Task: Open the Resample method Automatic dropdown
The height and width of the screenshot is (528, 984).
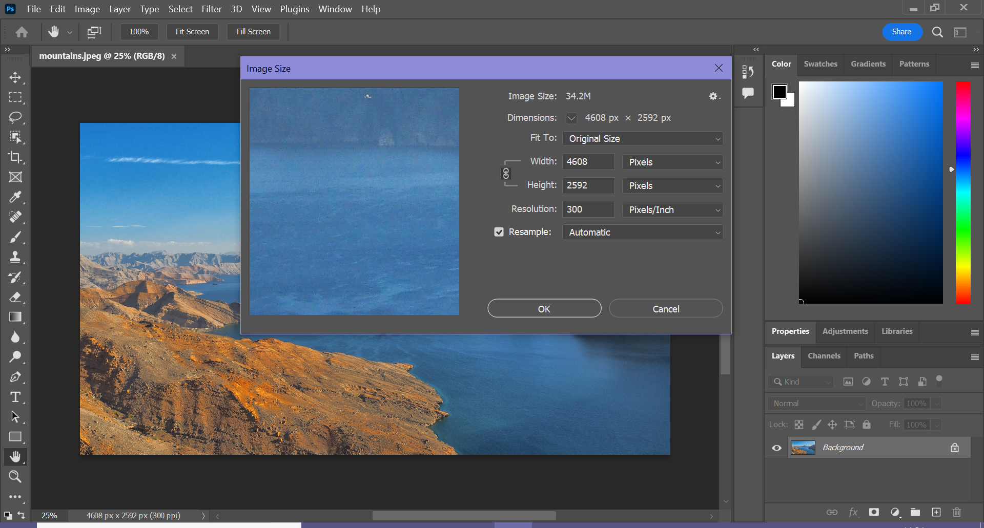Action: pos(642,233)
